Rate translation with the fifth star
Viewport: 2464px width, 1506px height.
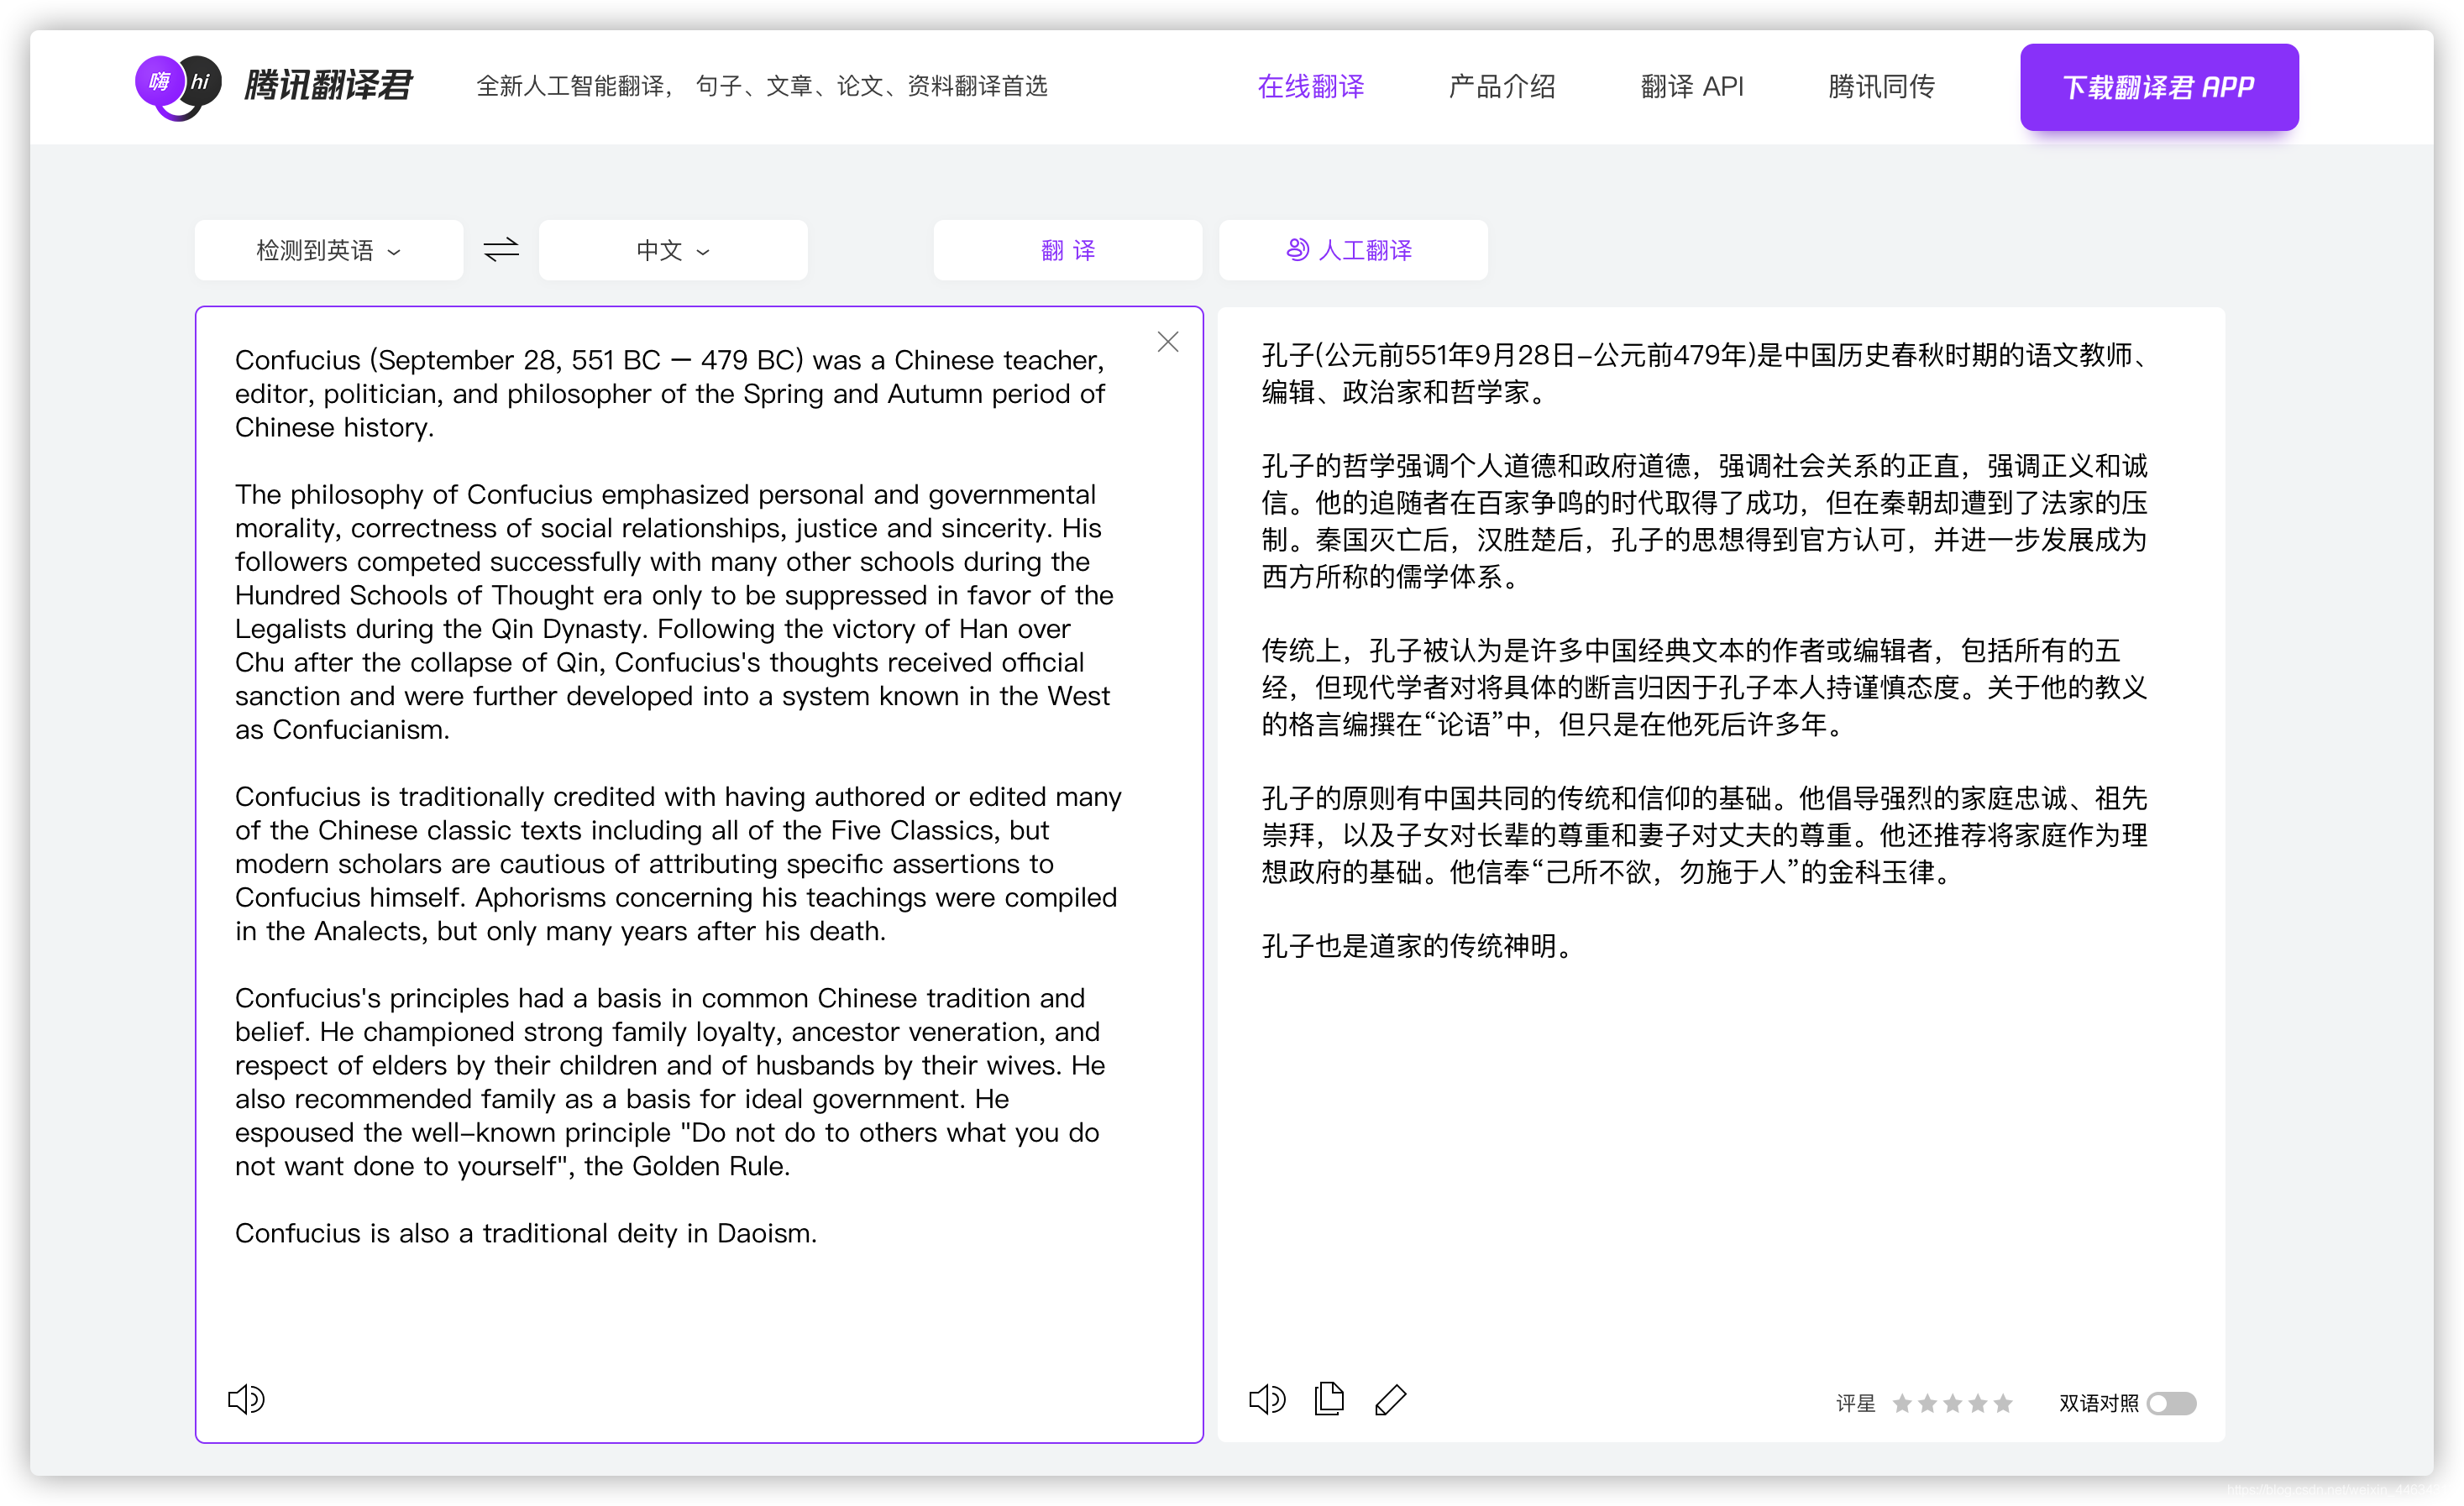[x=2003, y=1403]
